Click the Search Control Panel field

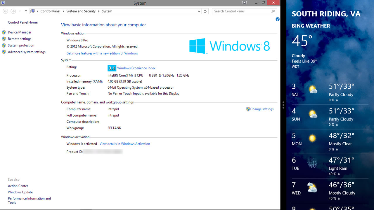pos(241,11)
